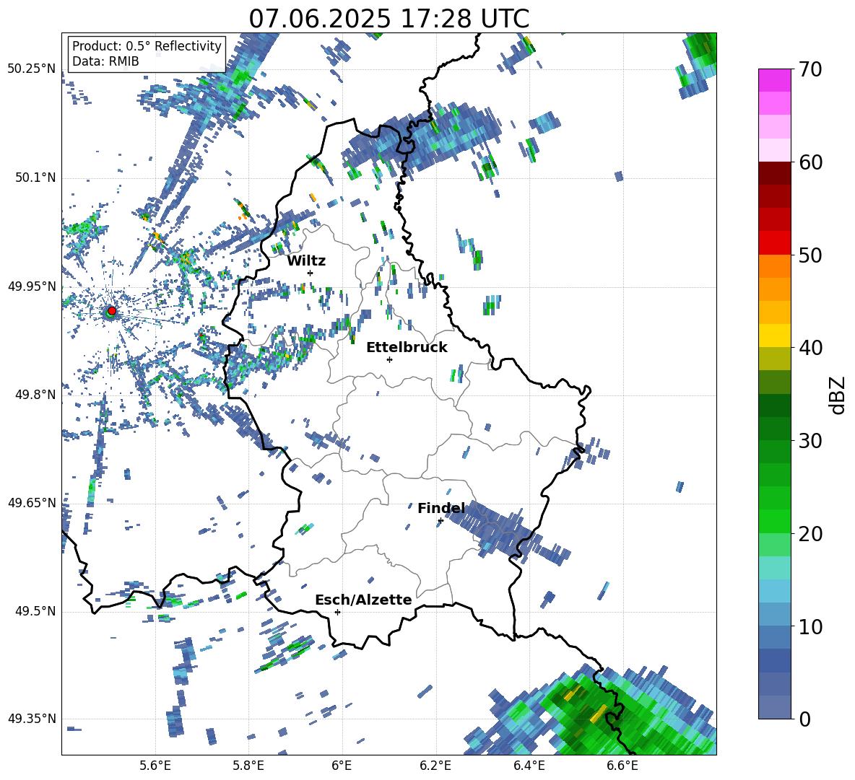Click the dBZ colorbar axis label

click(838, 395)
